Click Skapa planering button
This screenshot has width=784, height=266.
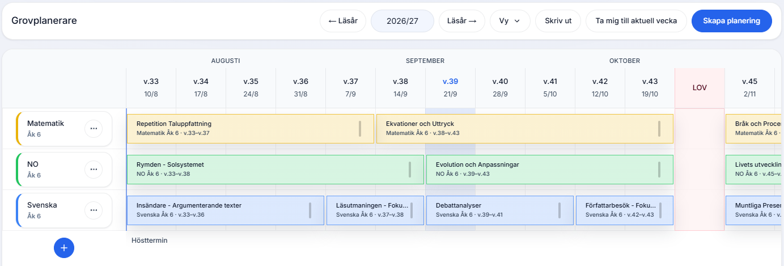[x=731, y=21]
